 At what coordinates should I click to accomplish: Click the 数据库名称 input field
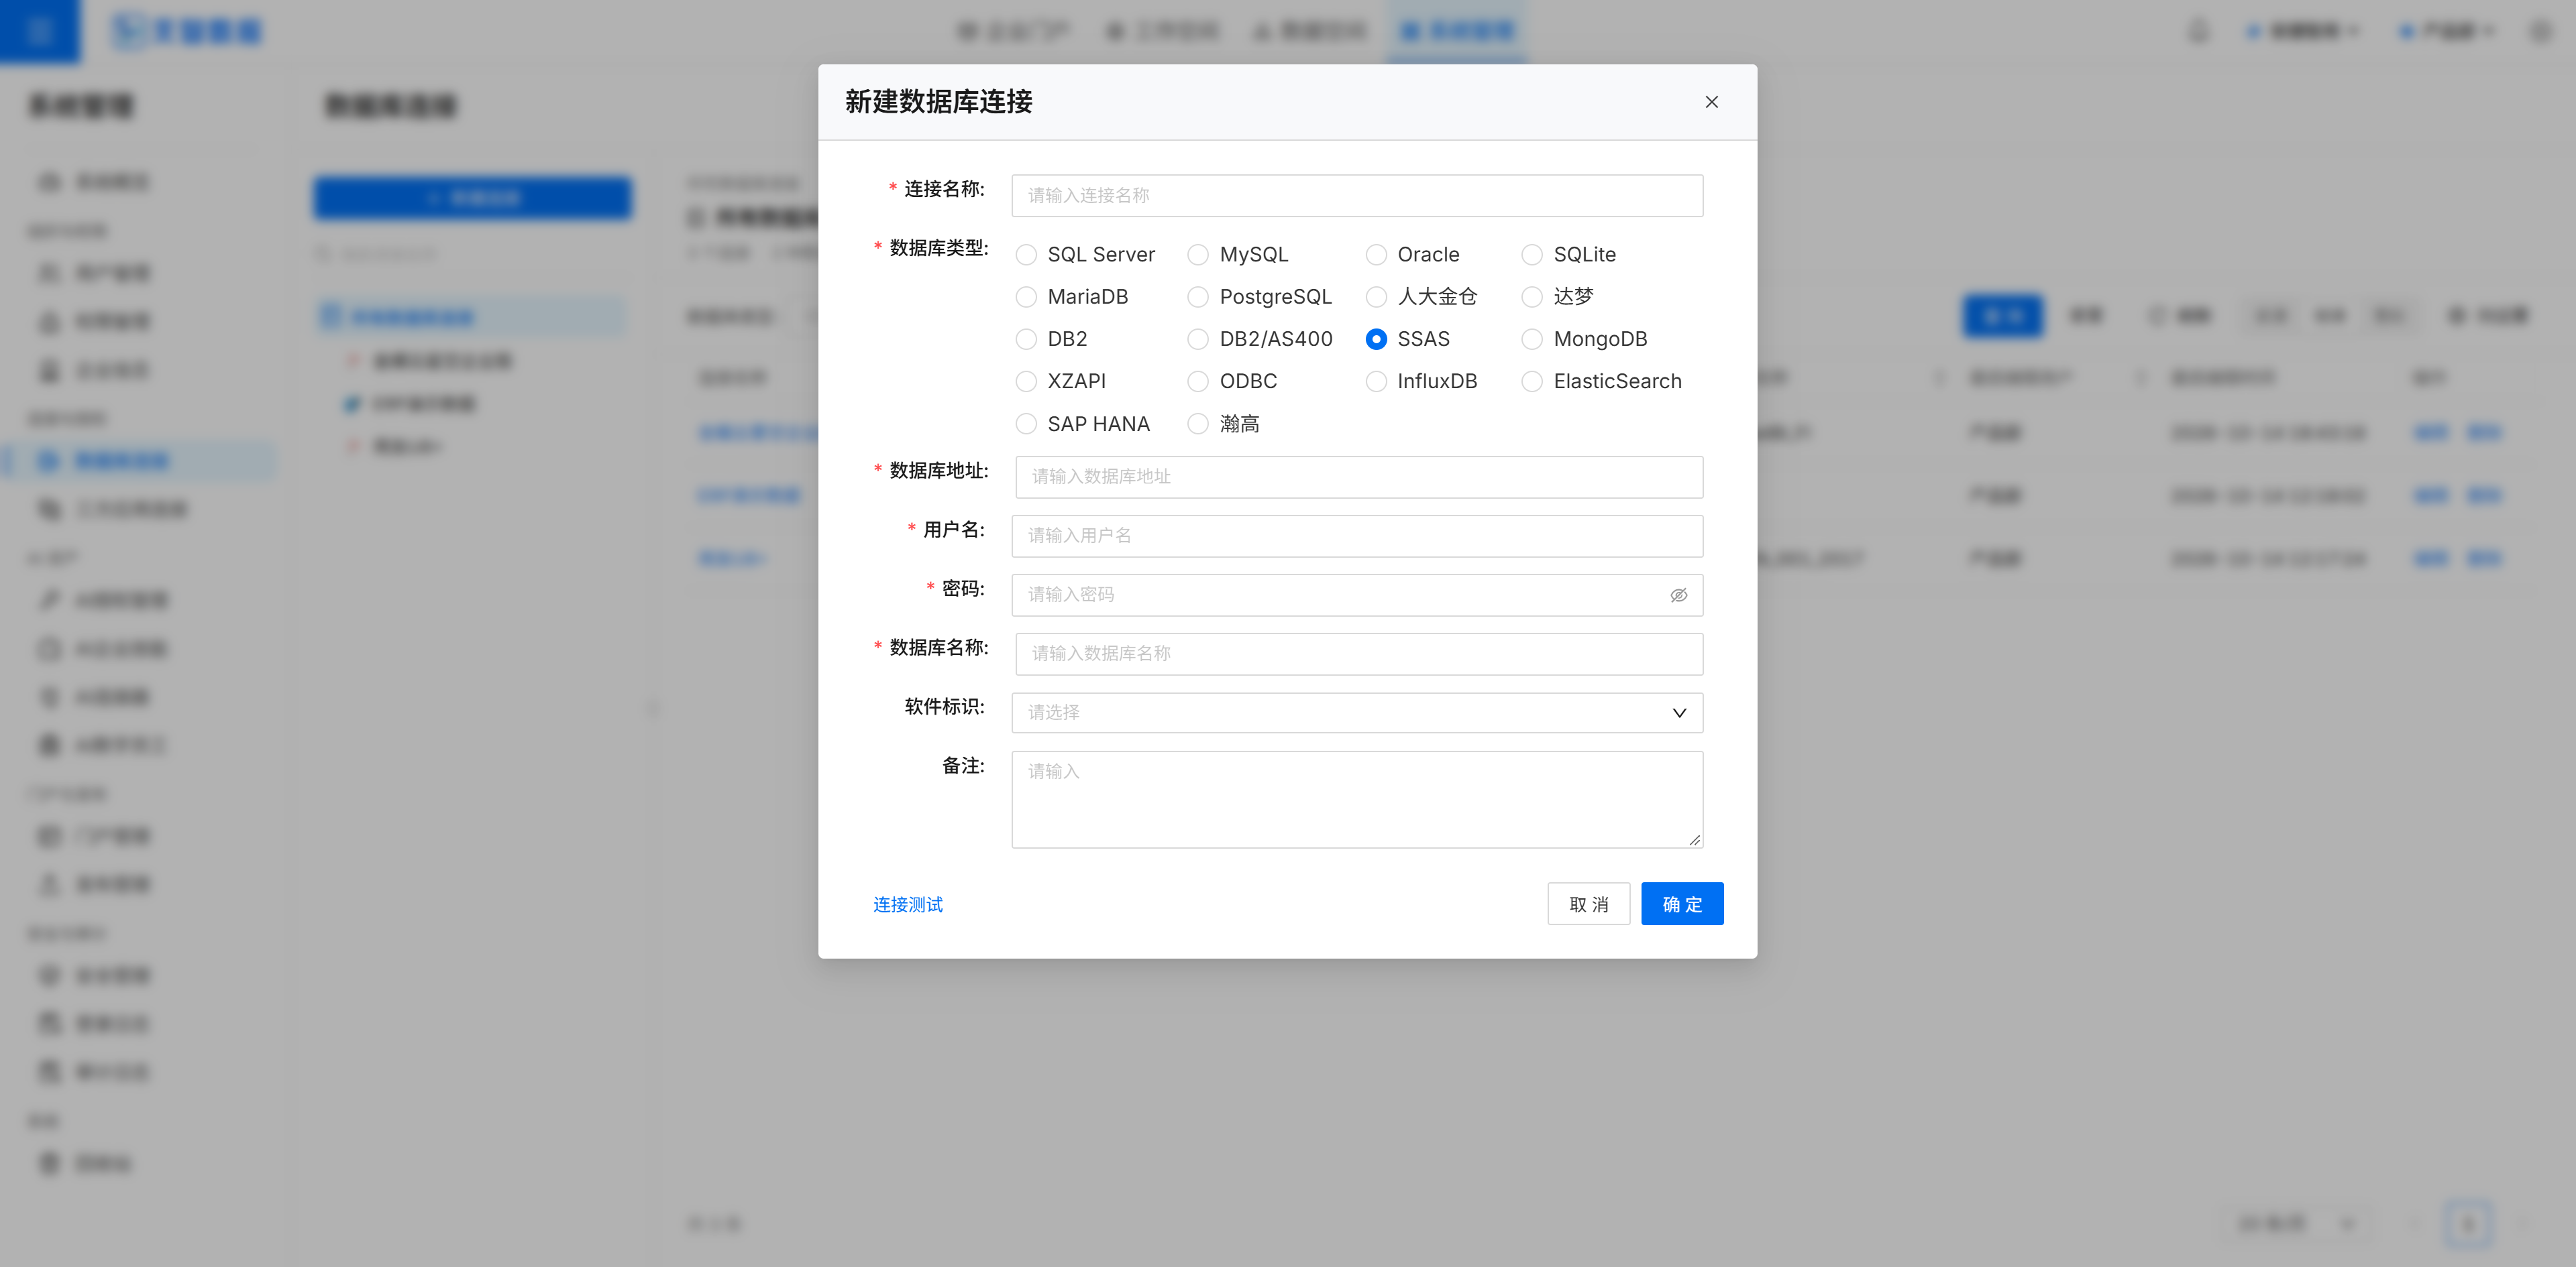[1359, 654]
